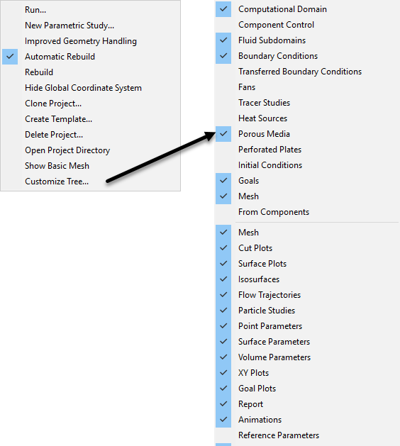Image resolution: width=400 pixels, height=446 pixels.
Task: Enable Reference Parameters entry
Action: coord(279,435)
